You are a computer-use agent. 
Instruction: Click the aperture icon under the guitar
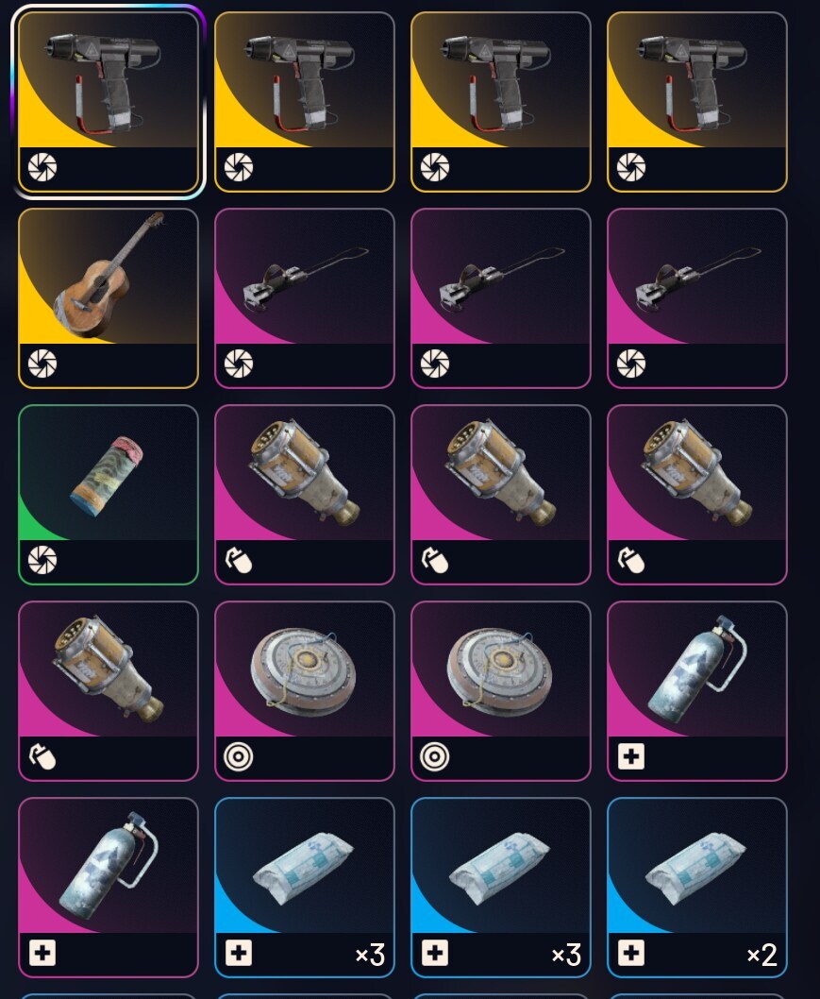pos(42,364)
